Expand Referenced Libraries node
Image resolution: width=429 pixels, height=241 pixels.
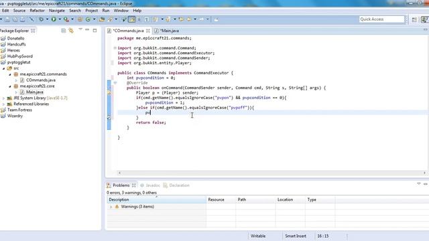(x=4, y=104)
